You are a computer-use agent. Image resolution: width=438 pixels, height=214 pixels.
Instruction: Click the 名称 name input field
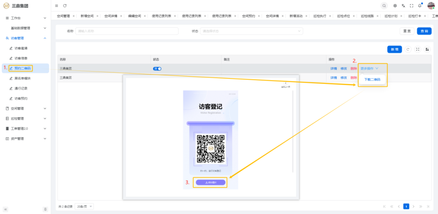[127, 31]
